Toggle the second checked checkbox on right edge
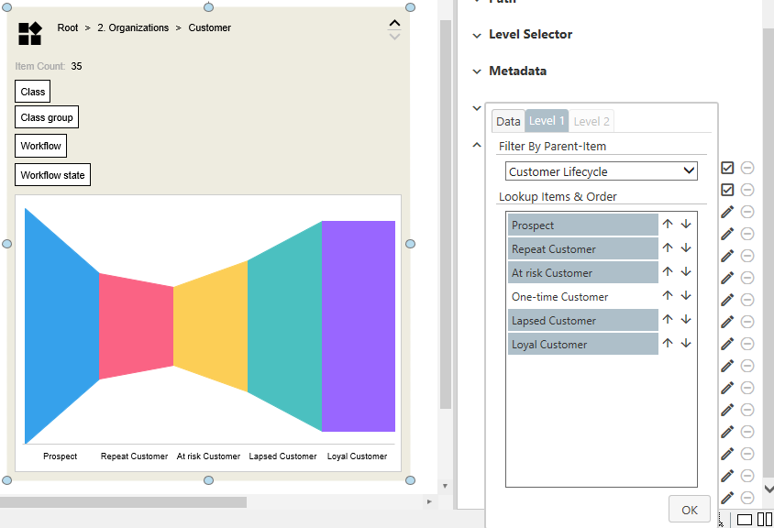Viewport: 774px width, 528px height. pyautogui.click(x=727, y=190)
